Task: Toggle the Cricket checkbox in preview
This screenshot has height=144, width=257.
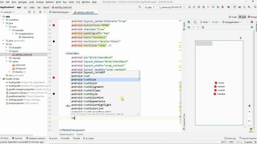Action: [216, 83]
